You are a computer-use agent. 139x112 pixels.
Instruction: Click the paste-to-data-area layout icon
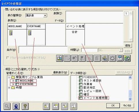(65, 106)
